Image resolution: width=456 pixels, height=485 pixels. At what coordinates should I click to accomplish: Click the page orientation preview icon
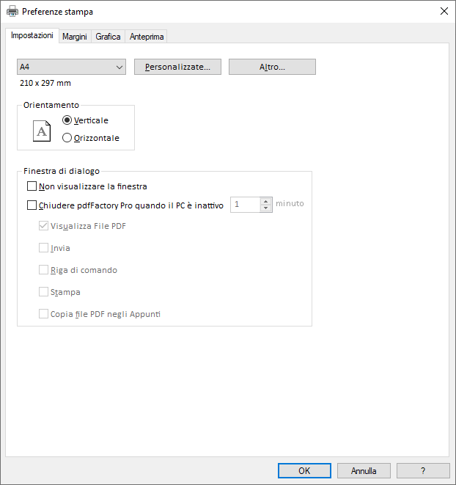(x=42, y=131)
